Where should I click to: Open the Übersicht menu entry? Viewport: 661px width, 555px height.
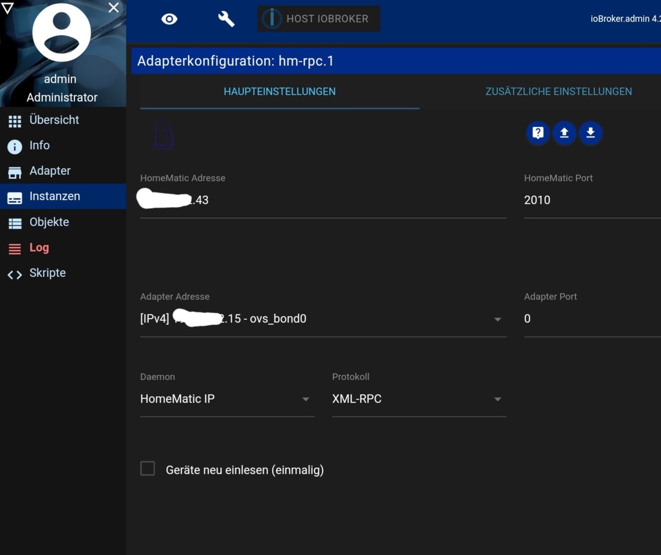tap(63, 120)
